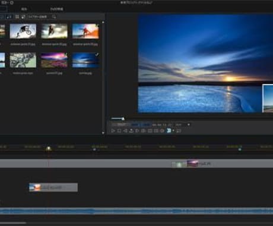
Task: Select the dark silhouette jumper thumbnail
Action: [x=54, y=31]
